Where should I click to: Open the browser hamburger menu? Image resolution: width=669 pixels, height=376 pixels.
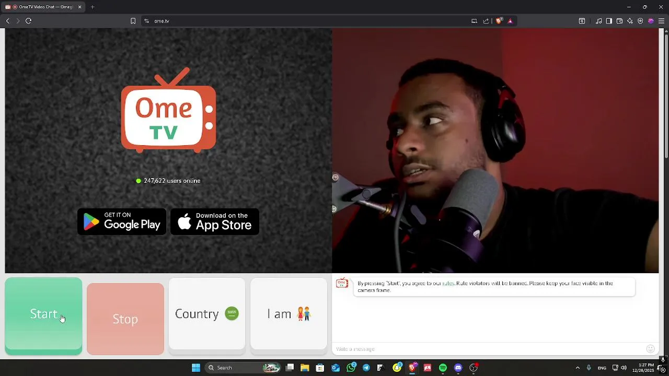661,21
